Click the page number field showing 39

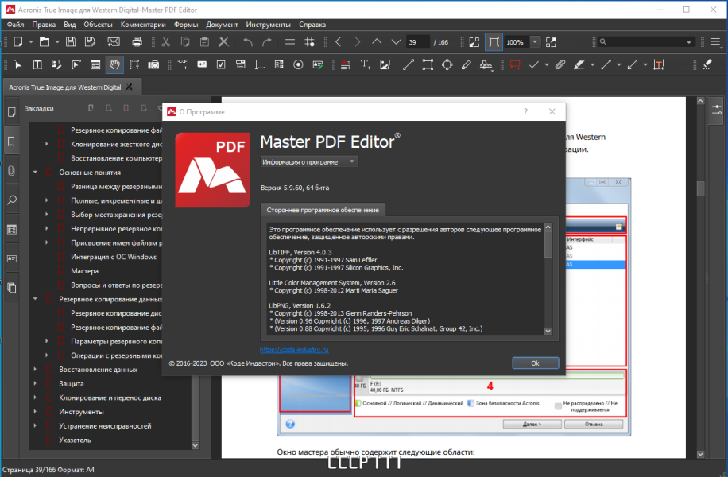(417, 42)
